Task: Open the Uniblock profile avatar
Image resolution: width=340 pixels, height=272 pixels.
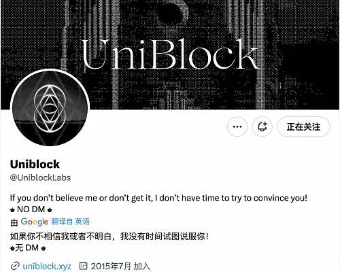Action: 50,107
